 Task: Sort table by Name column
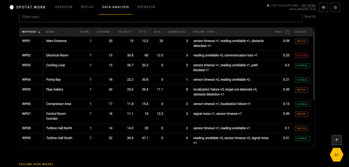52,32
